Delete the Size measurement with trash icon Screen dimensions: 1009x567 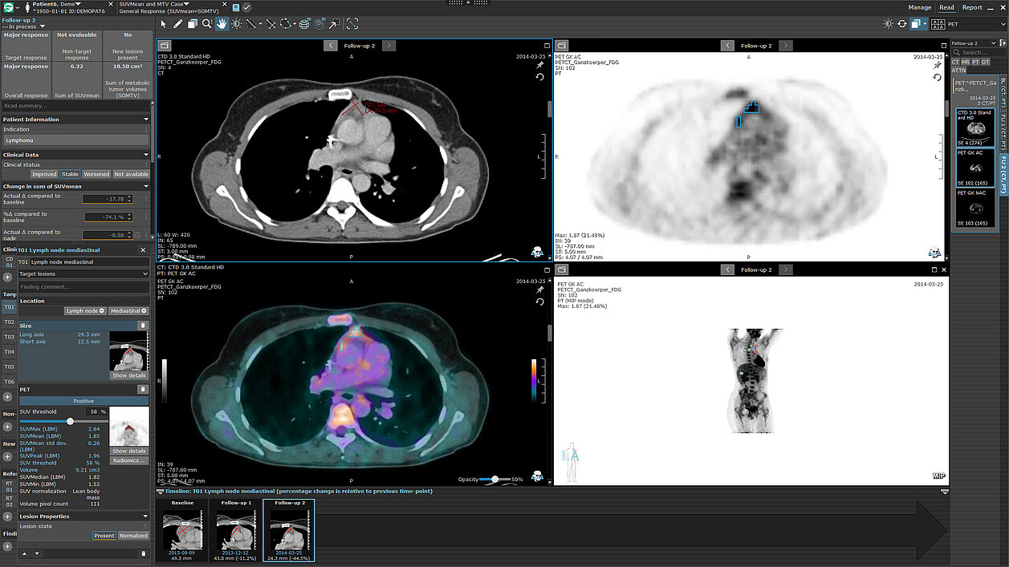point(143,326)
